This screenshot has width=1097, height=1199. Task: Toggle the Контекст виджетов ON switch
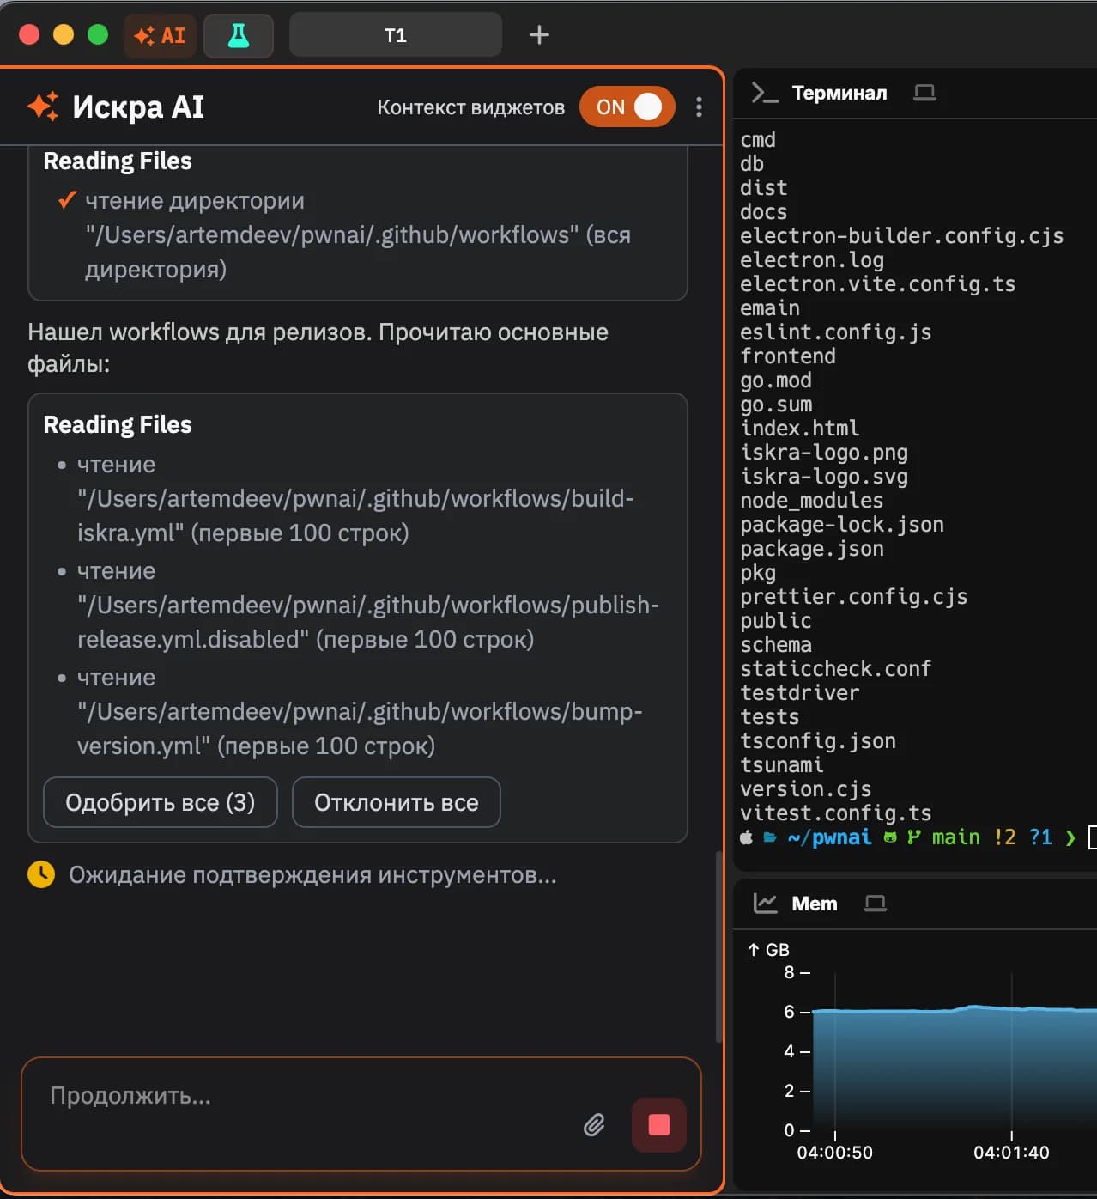click(627, 107)
